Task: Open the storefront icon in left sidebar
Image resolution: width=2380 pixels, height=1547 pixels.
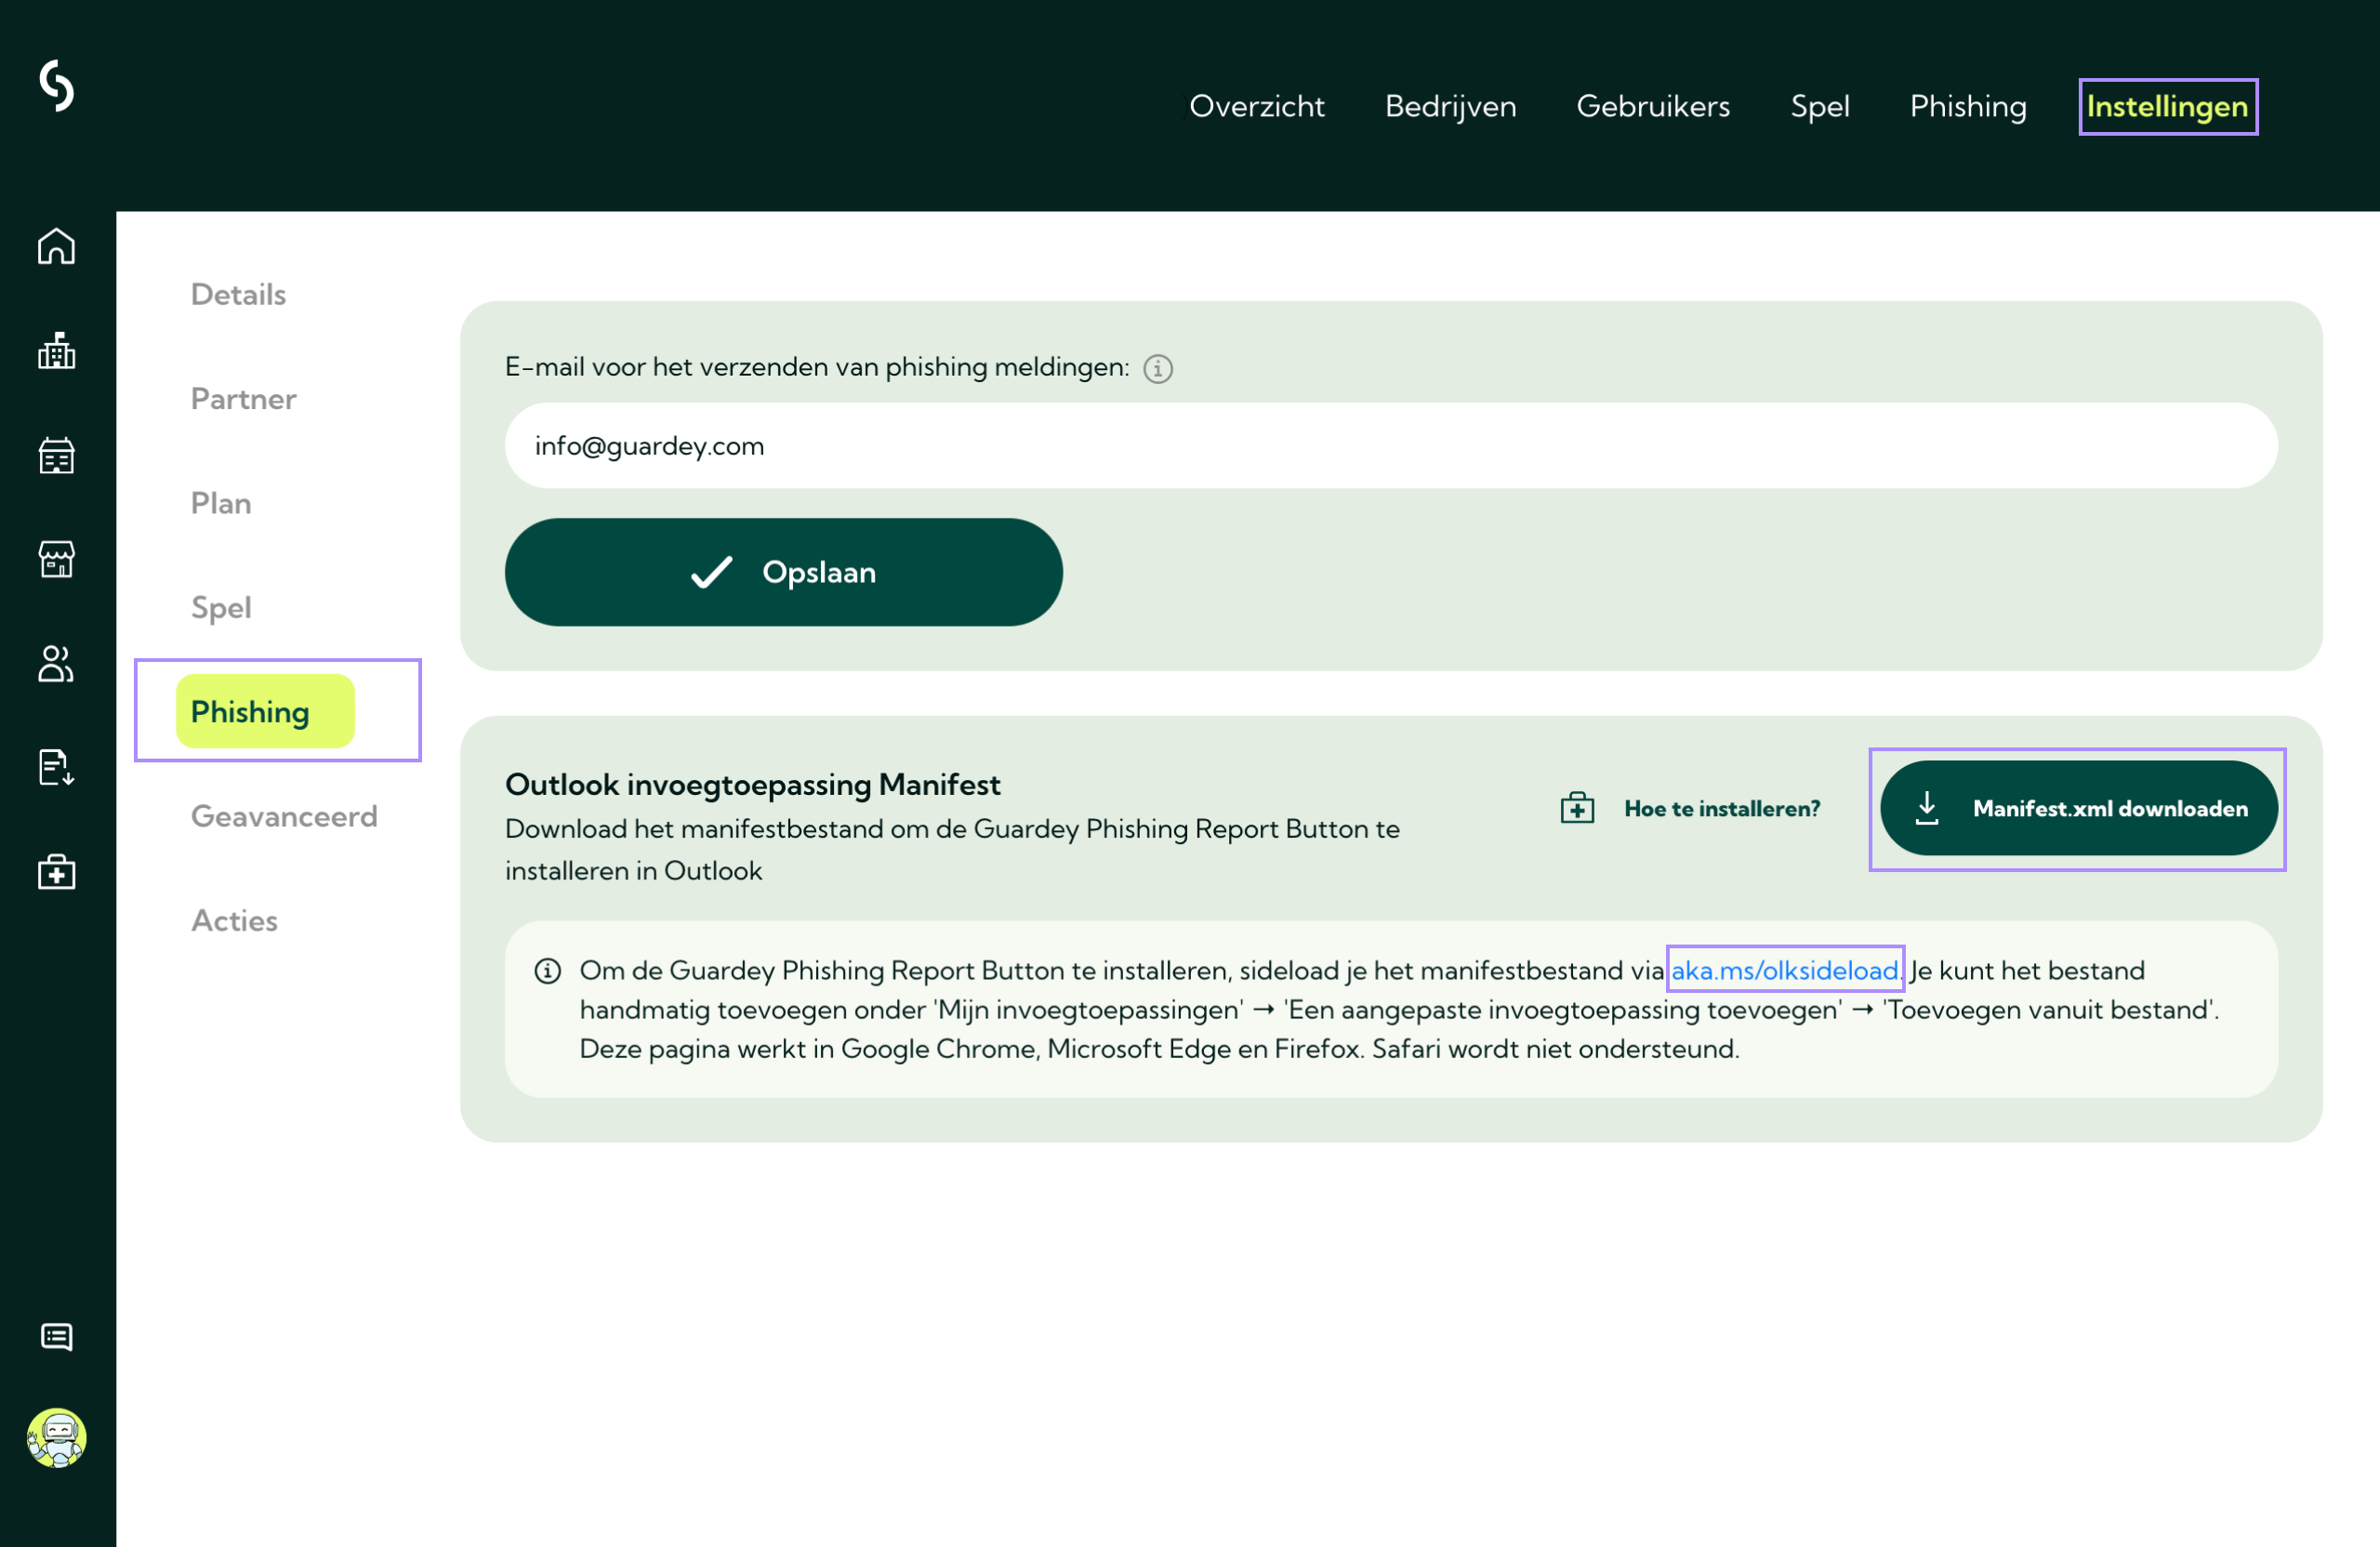Action: [x=57, y=559]
